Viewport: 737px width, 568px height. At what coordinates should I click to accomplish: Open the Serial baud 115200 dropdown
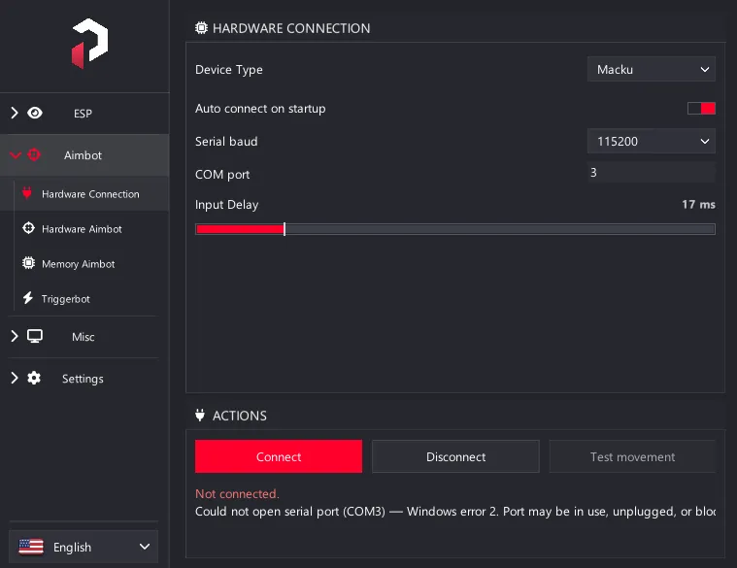651,141
